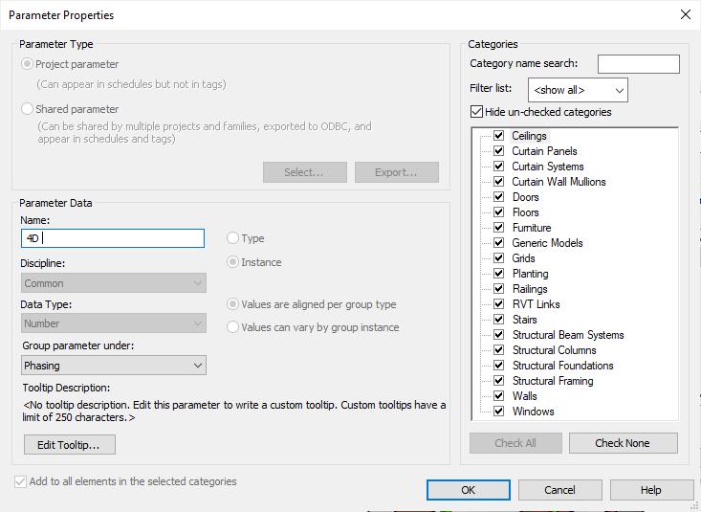Toggle Hide un-checked categories checkbox
This screenshot has width=701, height=512.
point(477,112)
